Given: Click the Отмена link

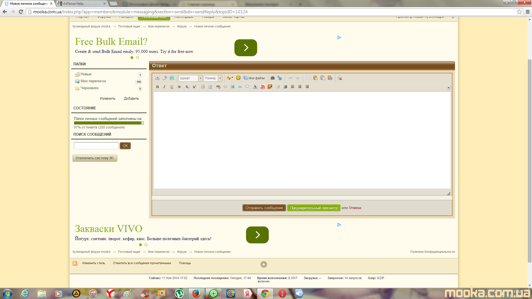Looking at the screenshot, I should tap(355, 208).
